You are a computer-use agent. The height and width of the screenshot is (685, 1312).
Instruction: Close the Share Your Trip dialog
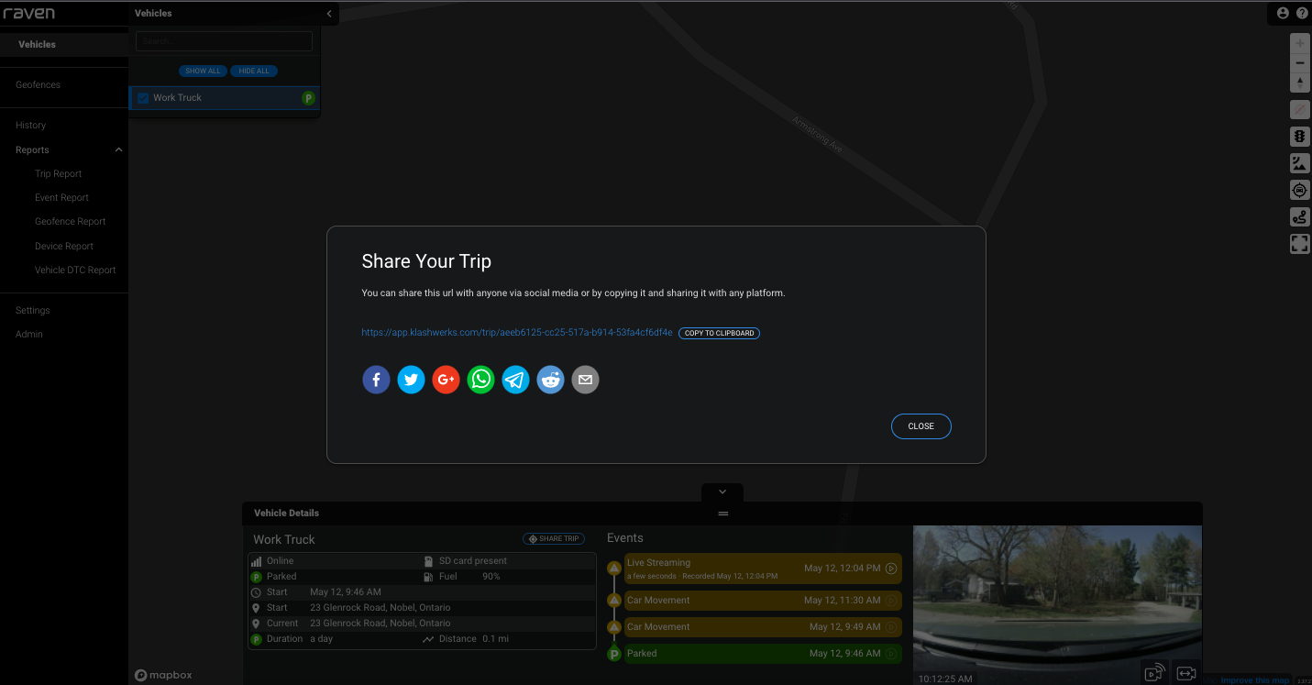(x=921, y=426)
